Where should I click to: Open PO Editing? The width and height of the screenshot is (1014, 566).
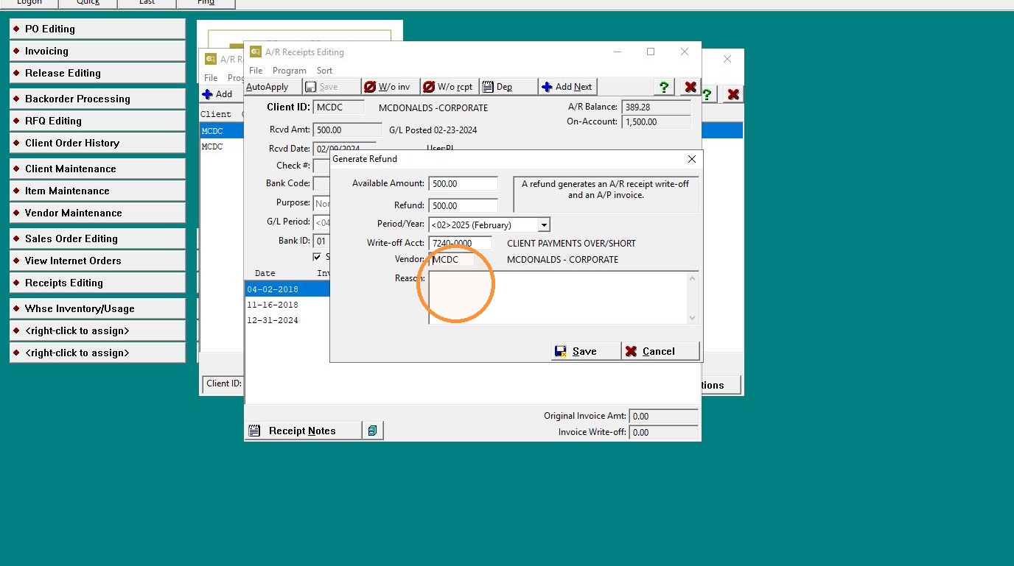(97, 29)
